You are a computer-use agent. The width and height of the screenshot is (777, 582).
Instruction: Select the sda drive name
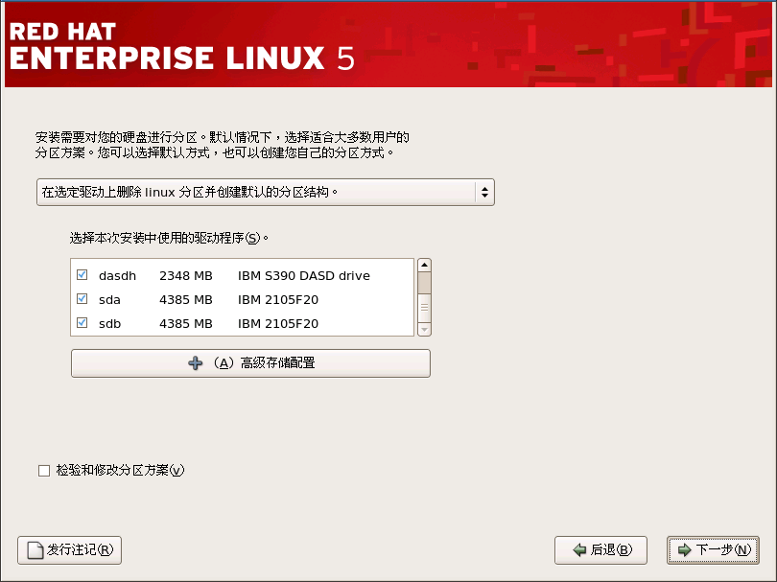point(109,300)
